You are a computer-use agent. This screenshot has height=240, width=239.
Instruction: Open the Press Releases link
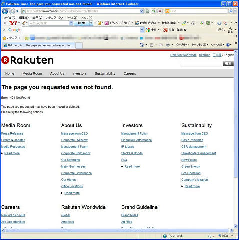pos(12,133)
